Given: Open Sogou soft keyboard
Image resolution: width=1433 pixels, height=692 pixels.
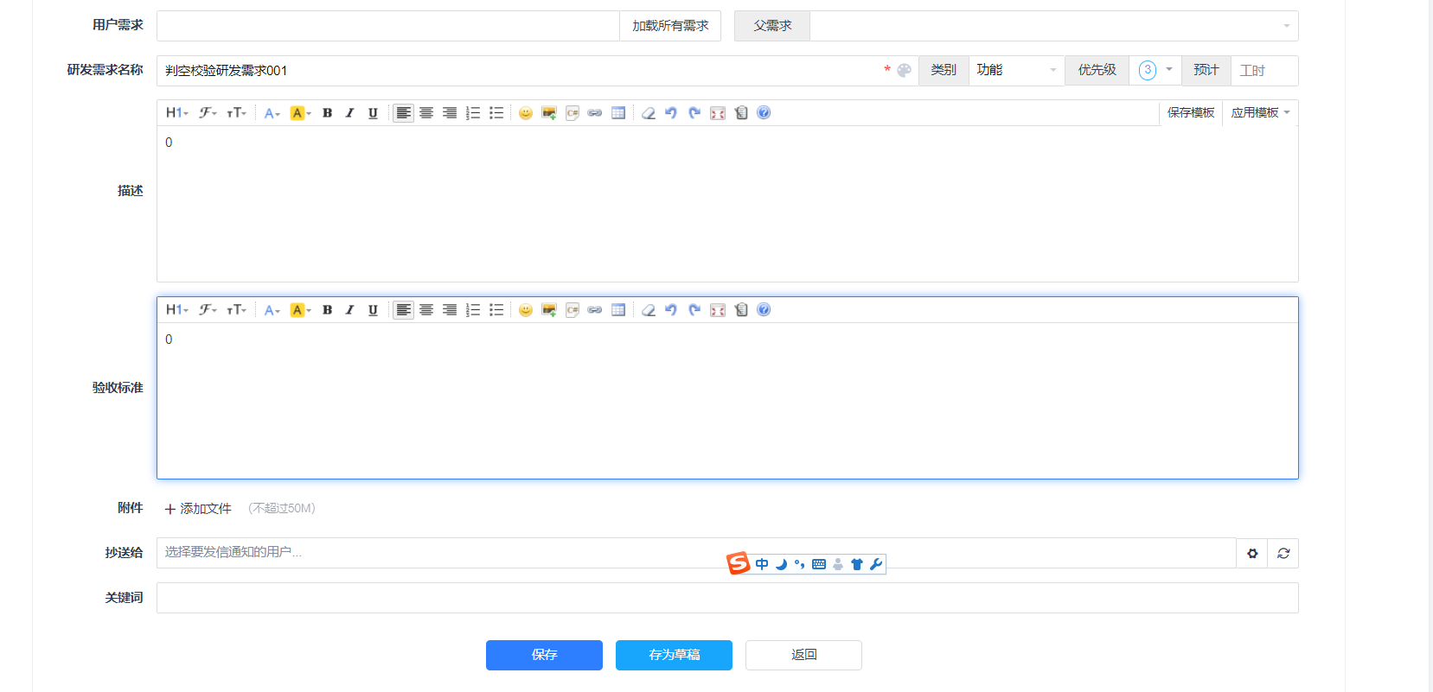Looking at the screenshot, I should [819, 564].
